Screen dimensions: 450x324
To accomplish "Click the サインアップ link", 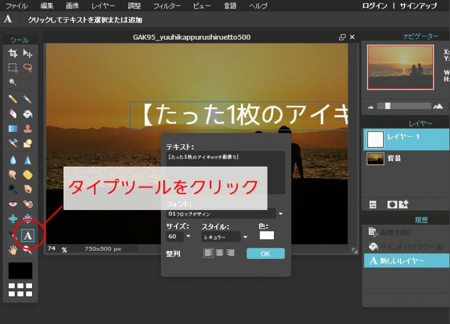I will (x=418, y=6).
